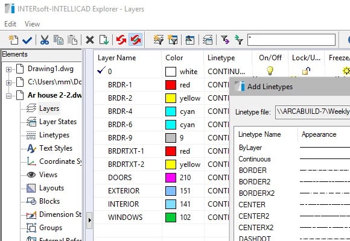The width and height of the screenshot is (350, 241).
Task: Select Text Styles in Elements tree
Action: pos(56,148)
